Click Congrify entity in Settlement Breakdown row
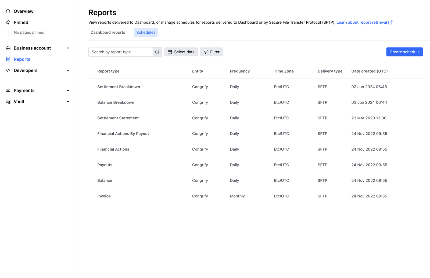The image size is (430, 278). (x=200, y=87)
